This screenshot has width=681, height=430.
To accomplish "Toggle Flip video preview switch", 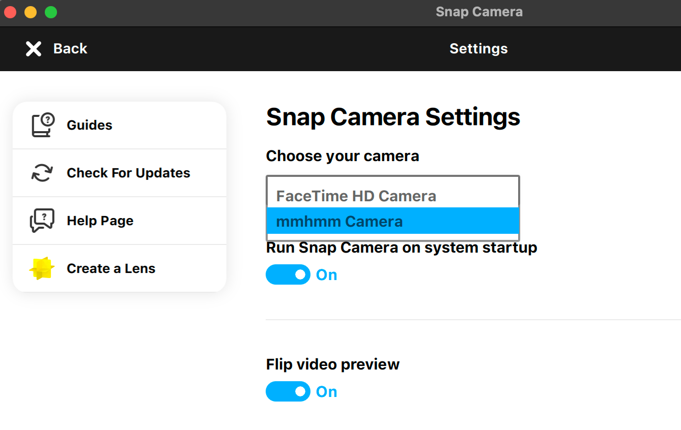I will 288,391.
